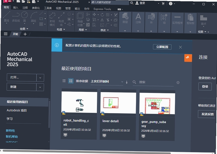Click the New file icon in quick access toolbar
This screenshot has height=154, width=217.
pos(18,1)
